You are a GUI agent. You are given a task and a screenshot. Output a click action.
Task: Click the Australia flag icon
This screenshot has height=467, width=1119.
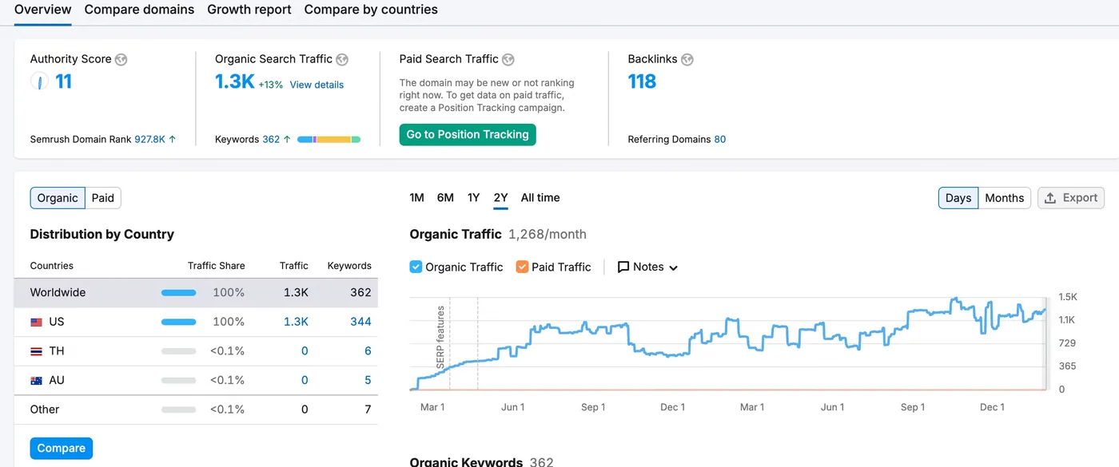click(x=36, y=381)
